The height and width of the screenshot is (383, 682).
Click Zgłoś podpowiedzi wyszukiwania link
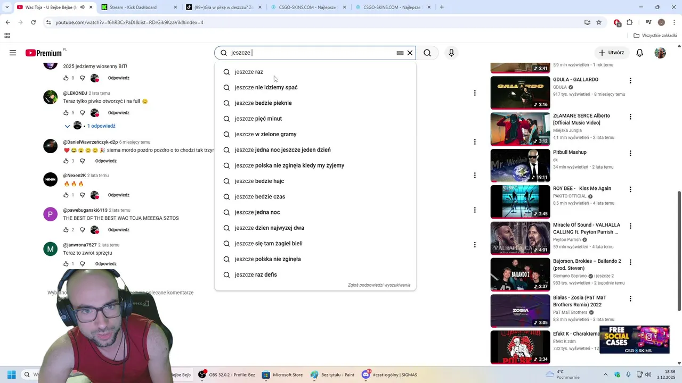coord(379,285)
